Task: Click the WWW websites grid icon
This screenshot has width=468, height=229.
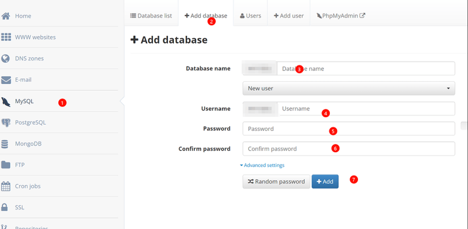Action: pos(6,37)
